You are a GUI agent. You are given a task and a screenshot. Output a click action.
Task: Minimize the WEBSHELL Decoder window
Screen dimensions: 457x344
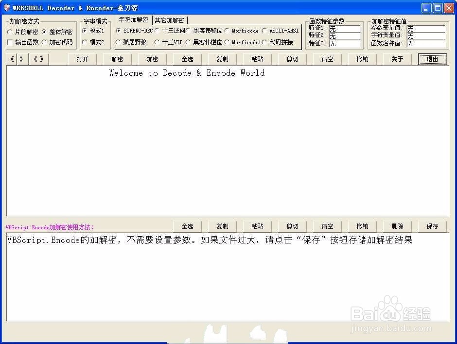[x=426, y=8]
